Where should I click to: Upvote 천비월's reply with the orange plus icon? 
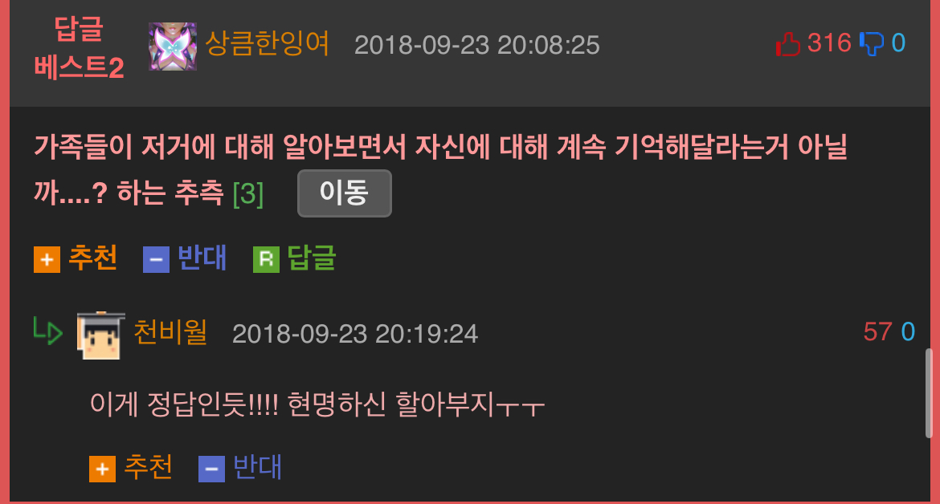coord(102,469)
